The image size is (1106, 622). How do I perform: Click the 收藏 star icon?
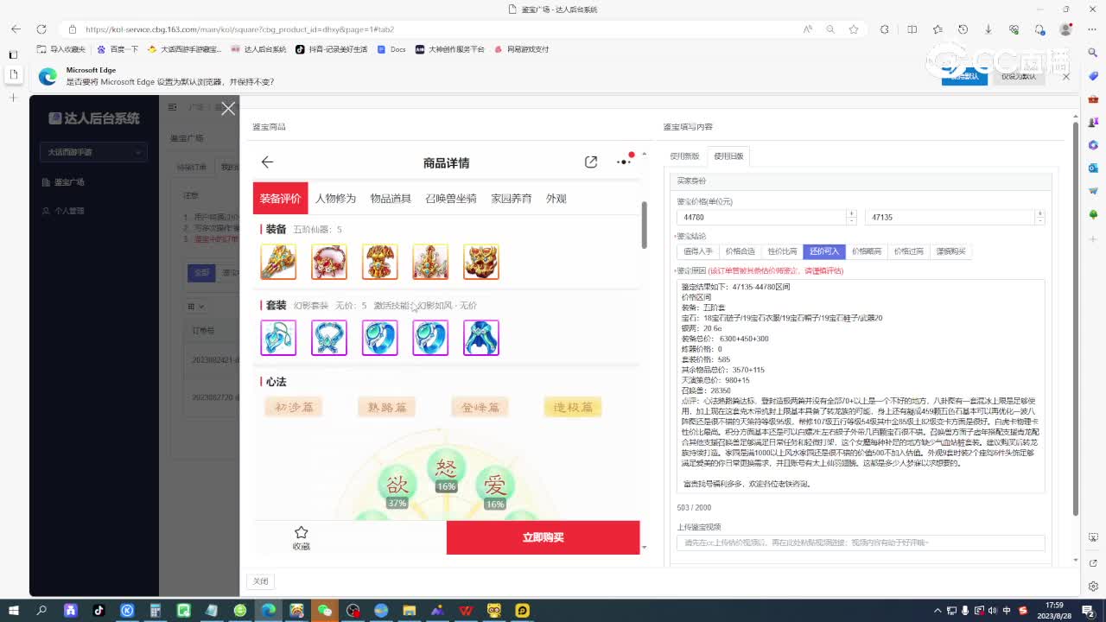pos(301,532)
